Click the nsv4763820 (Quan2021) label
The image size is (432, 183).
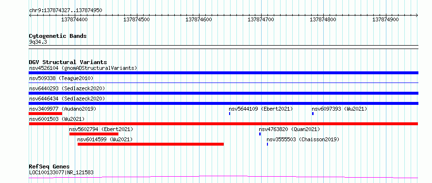289,129
